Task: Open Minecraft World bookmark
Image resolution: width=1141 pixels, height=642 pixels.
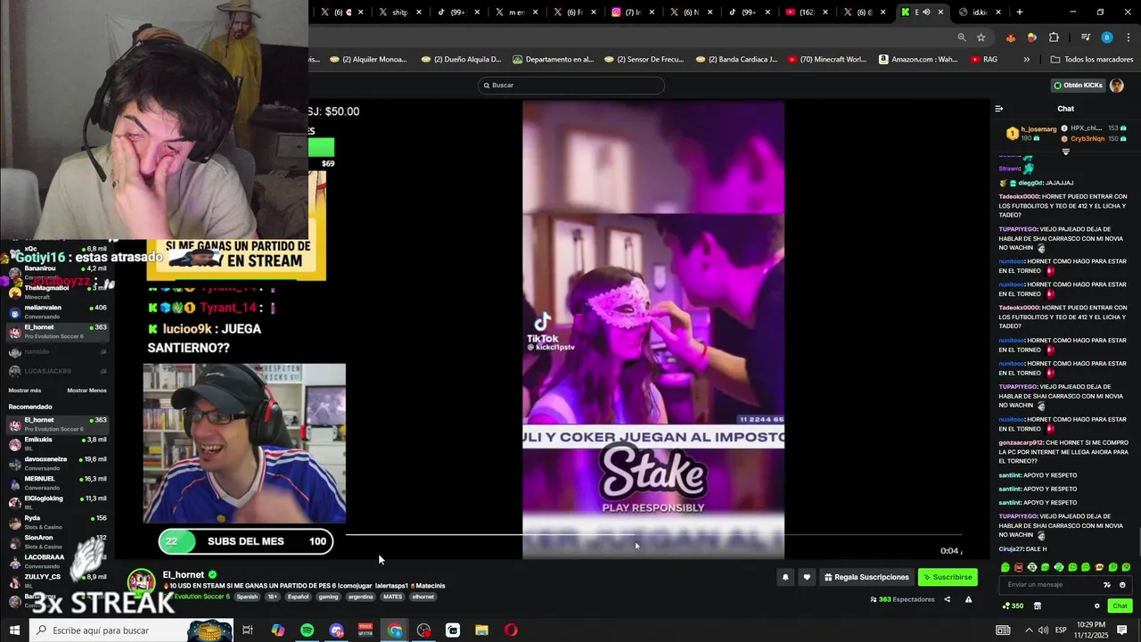Action: (826, 60)
